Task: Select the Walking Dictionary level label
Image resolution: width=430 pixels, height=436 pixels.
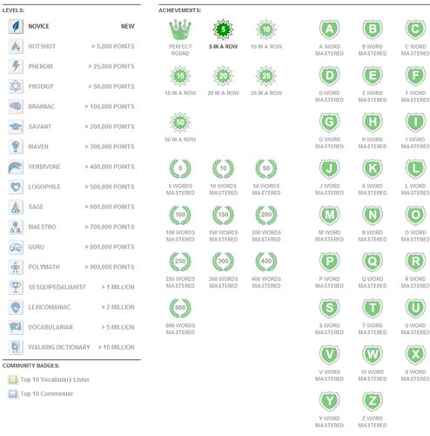Action: point(59,347)
